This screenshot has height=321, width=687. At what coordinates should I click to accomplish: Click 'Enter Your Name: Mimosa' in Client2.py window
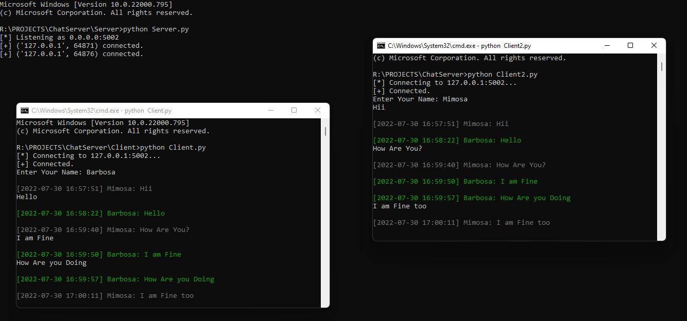(x=420, y=99)
